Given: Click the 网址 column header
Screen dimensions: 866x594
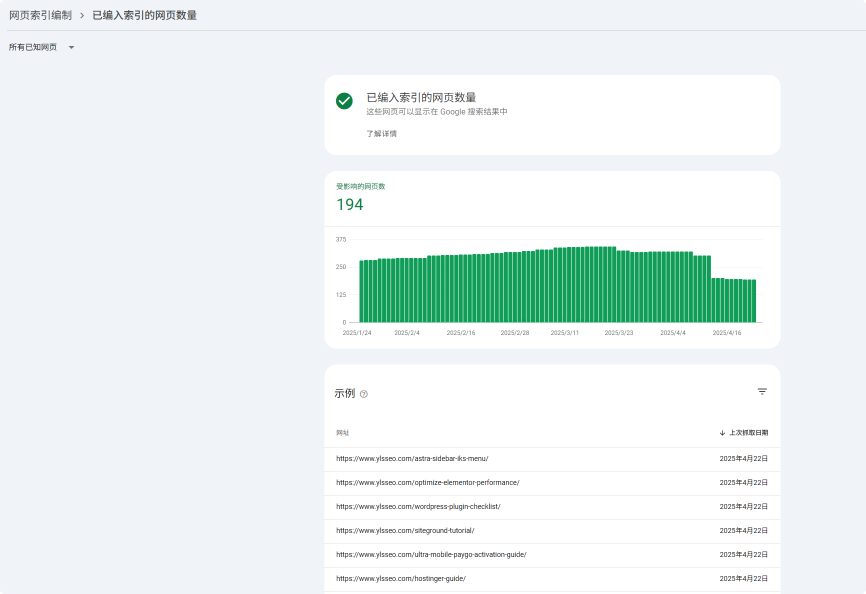Looking at the screenshot, I should point(342,433).
